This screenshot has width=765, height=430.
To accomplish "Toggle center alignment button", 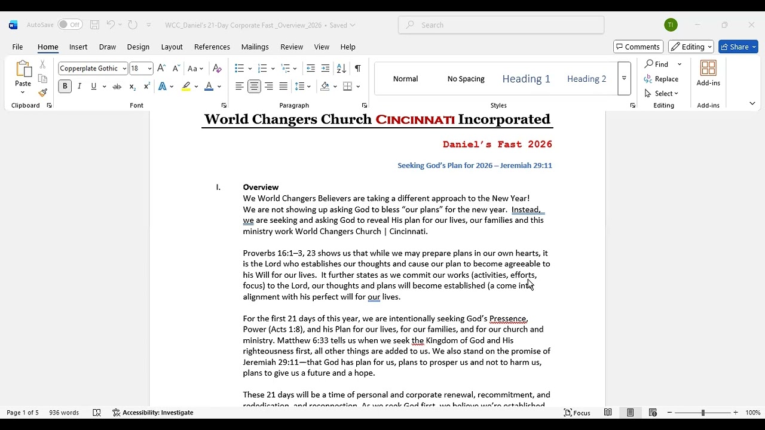I will pyautogui.click(x=254, y=87).
